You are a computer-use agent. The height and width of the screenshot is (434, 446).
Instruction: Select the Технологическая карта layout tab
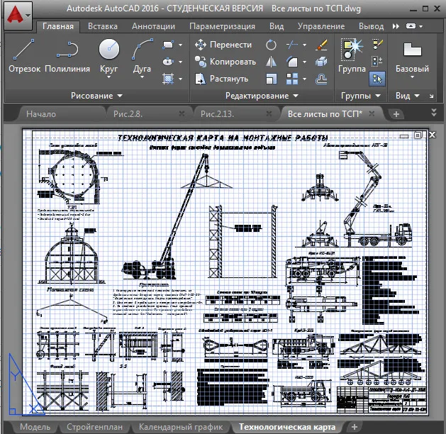coord(287,427)
